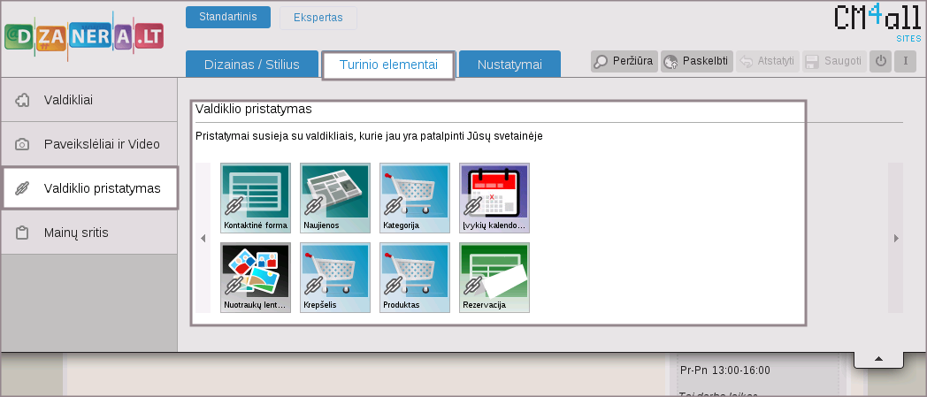The image size is (927, 397).
Task: Open the Dizainas / Stilius tab
Action: [251, 65]
